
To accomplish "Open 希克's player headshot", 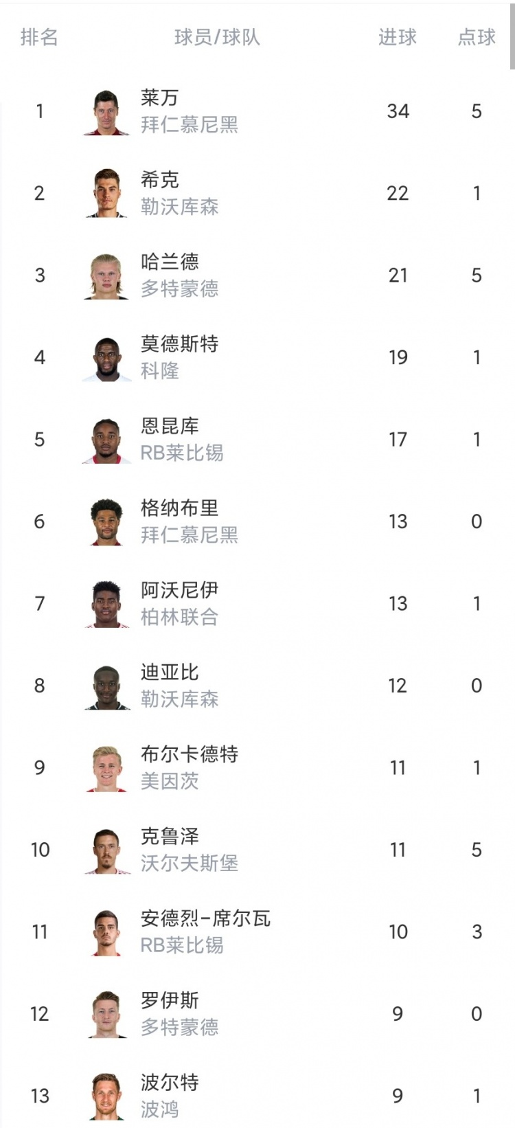I will click(x=106, y=194).
